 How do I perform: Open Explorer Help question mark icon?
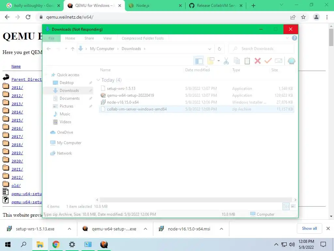click(x=295, y=38)
